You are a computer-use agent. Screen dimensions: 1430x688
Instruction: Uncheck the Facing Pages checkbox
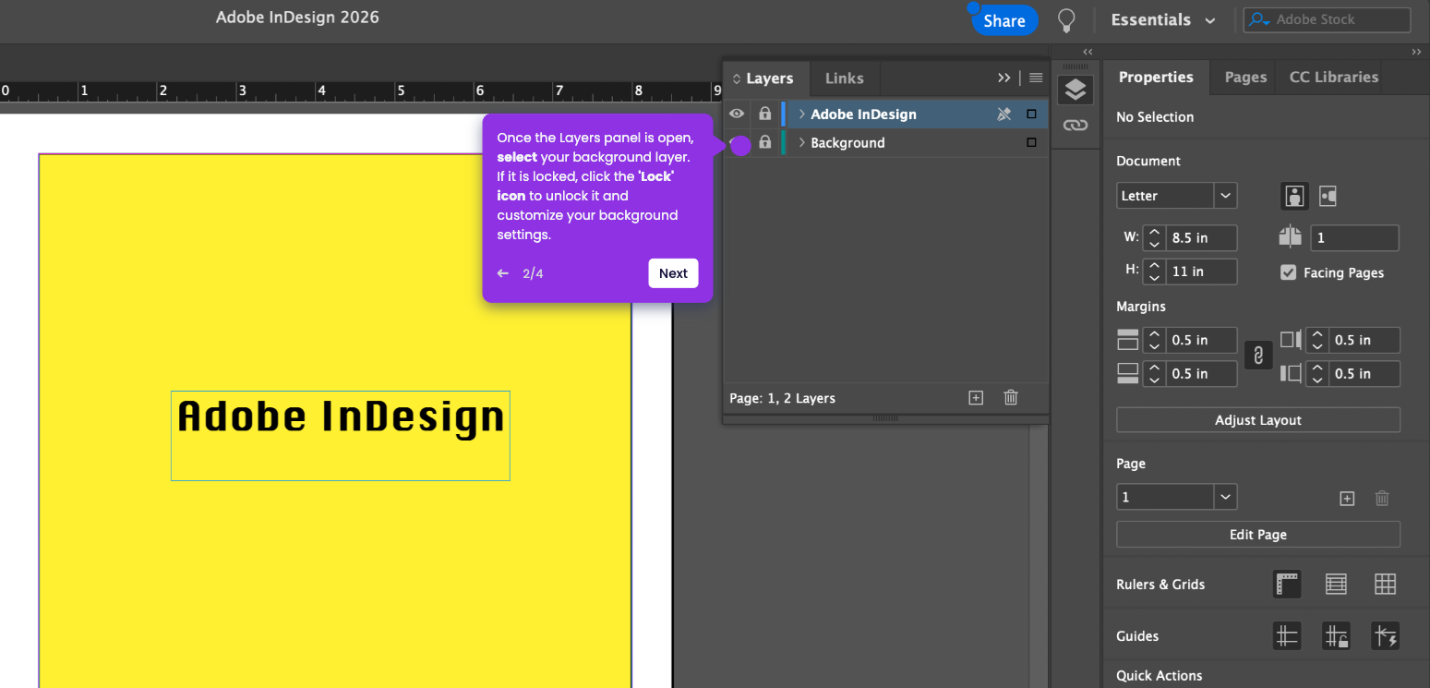(1289, 272)
